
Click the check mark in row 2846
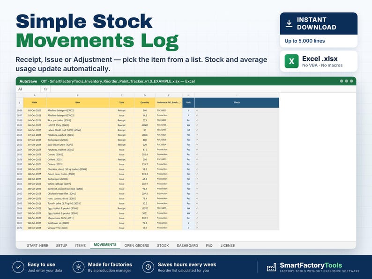197,110
